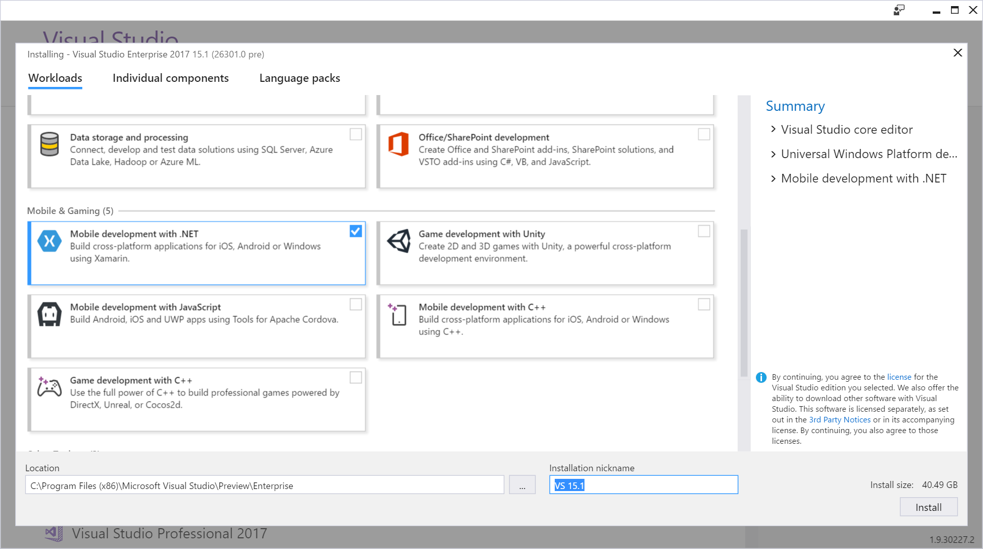983x549 pixels.
Task: Check Game development with Unity
Action: coord(704,231)
